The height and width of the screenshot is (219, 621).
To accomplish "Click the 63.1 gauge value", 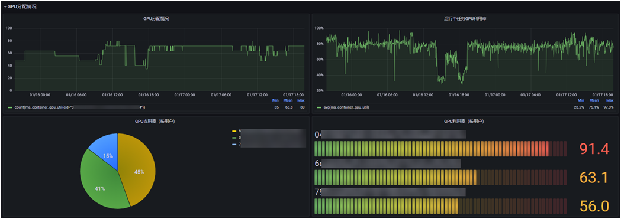I will click(x=594, y=178).
